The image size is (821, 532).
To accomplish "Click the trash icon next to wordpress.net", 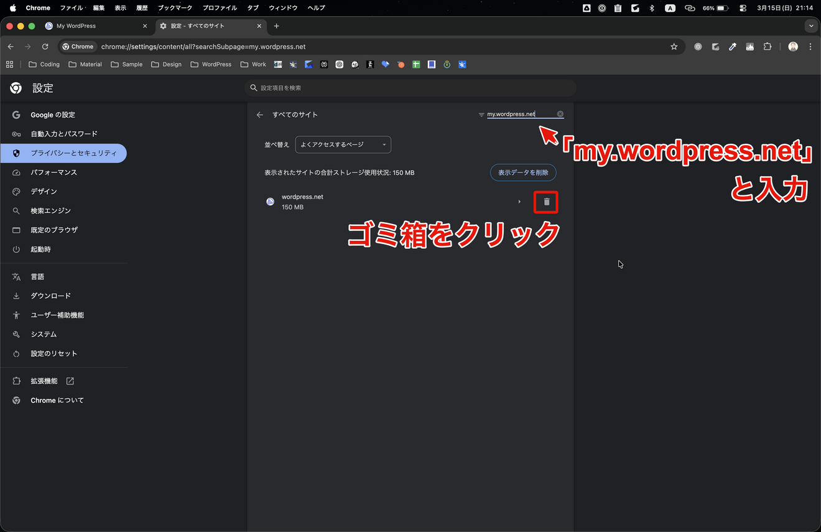I will (x=545, y=202).
